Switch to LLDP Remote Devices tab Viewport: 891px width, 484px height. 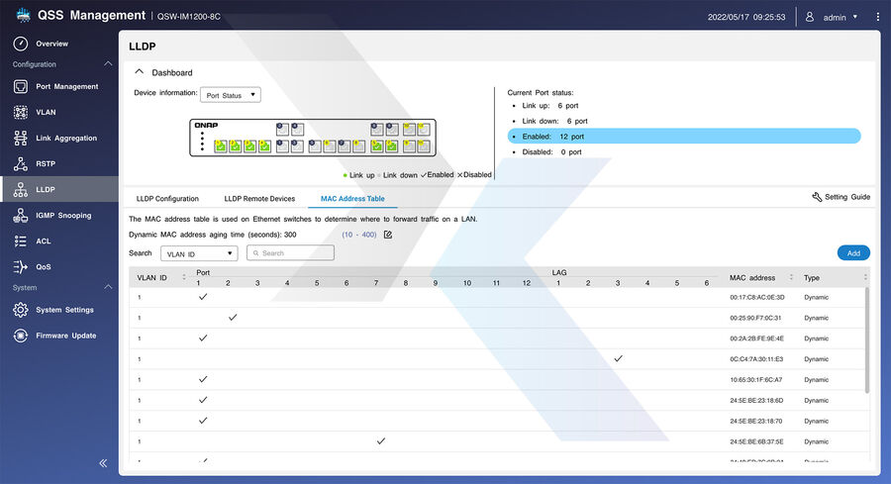click(x=259, y=199)
